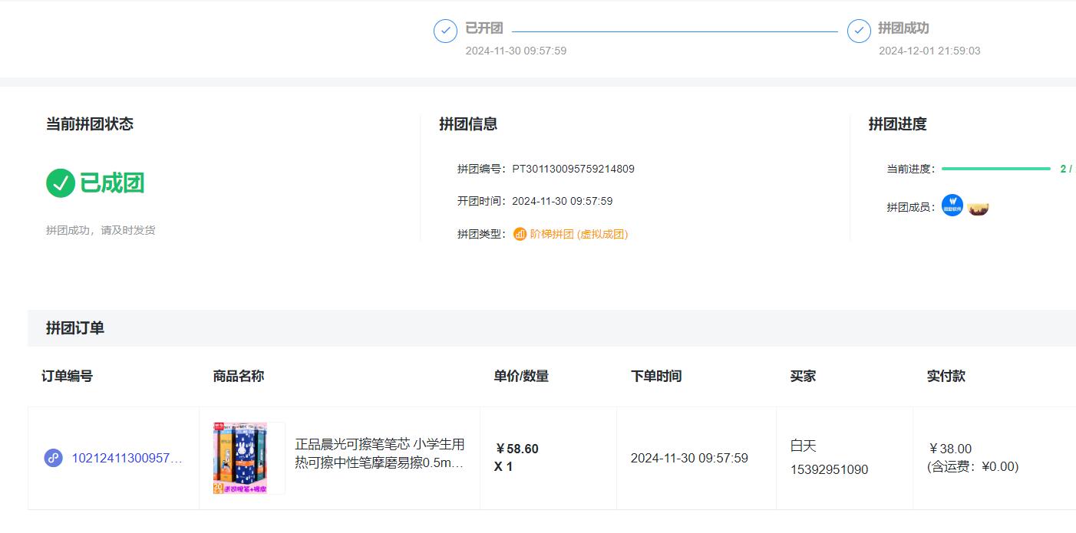This screenshot has width=1076, height=533.
Task: Click timestamp 2024-12-01 21:59:03
Action: 929,51
